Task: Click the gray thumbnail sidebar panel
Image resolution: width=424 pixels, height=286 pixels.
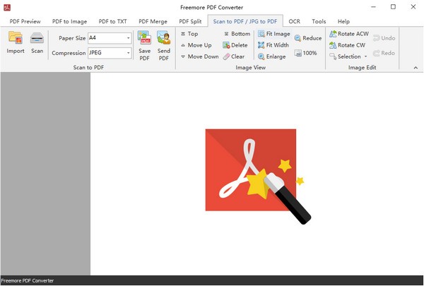Action: (x=45, y=174)
